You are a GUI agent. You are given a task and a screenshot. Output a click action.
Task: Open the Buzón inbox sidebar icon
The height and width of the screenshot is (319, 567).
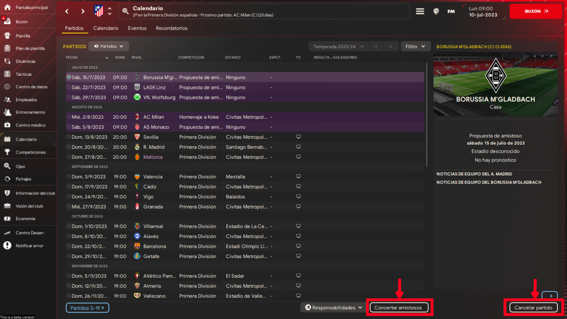pyautogui.click(x=7, y=21)
